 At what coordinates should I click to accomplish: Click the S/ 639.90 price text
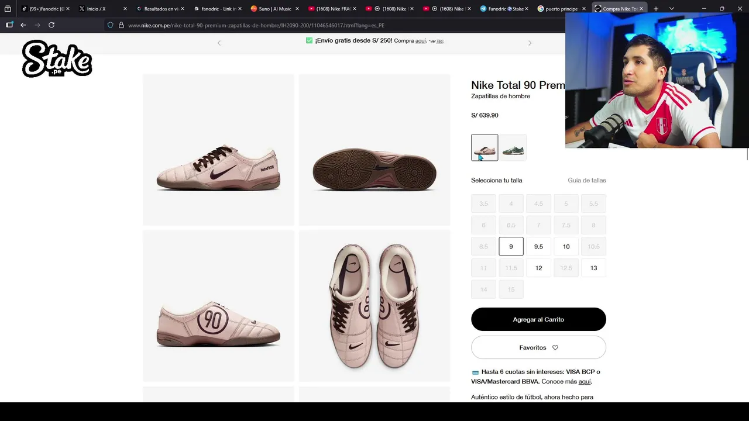coord(485,115)
